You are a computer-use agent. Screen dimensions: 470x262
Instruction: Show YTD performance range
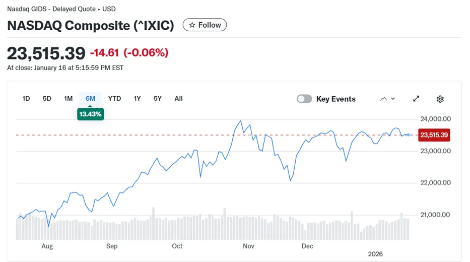point(114,99)
